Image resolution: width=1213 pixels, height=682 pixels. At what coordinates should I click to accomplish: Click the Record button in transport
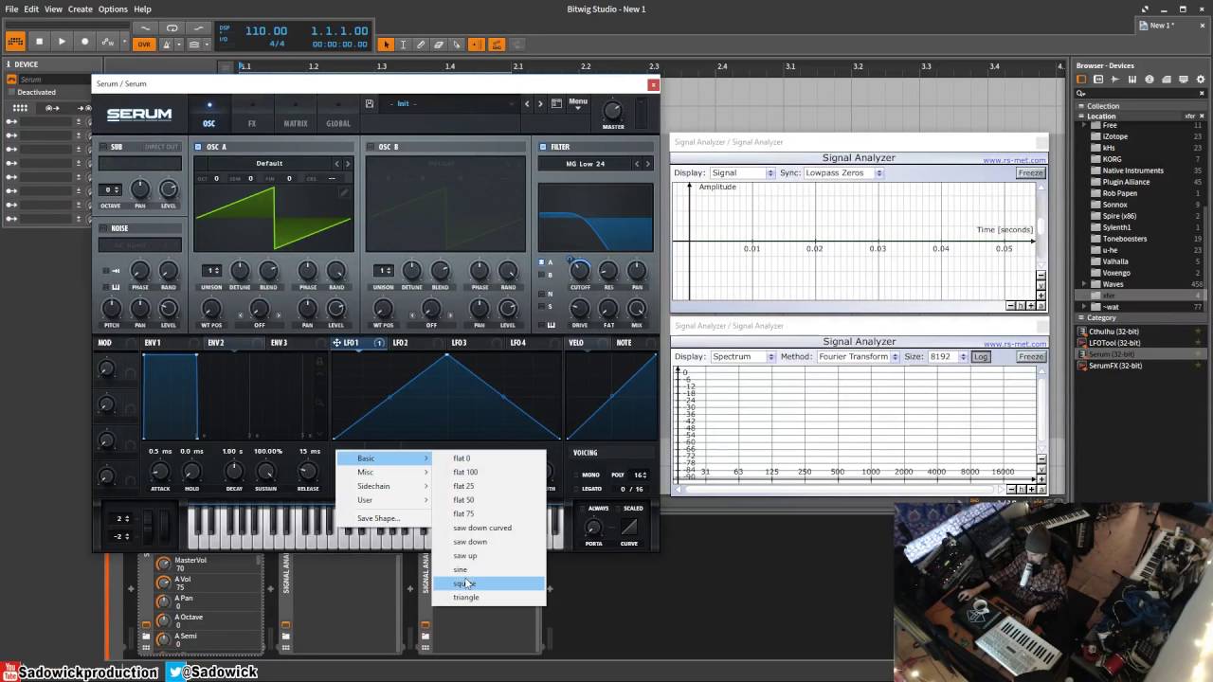tap(84, 42)
